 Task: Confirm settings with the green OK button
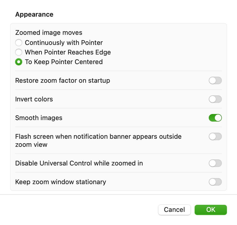(211, 210)
